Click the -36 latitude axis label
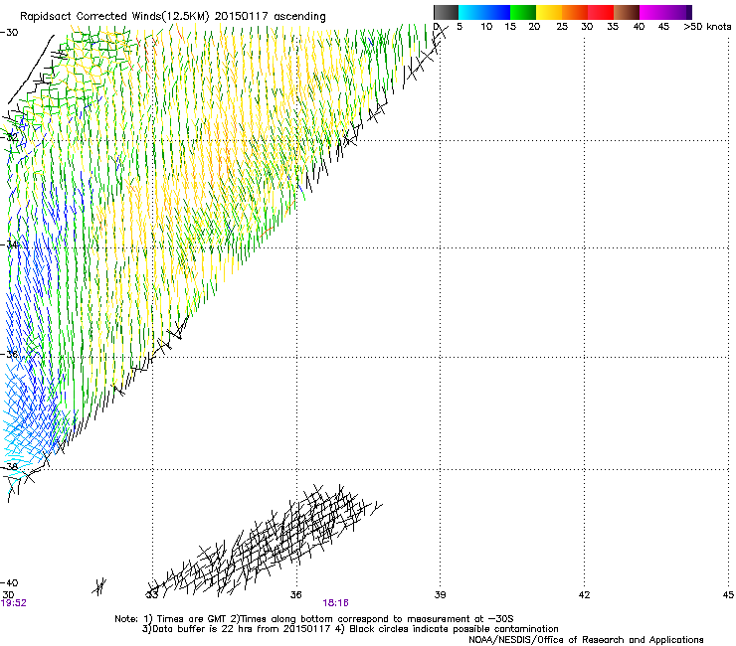The height and width of the screenshot is (646, 736). coord(9,354)
